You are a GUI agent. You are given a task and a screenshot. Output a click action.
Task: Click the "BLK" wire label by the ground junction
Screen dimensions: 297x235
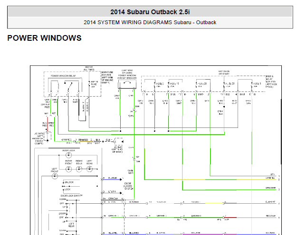click(98, 140)
